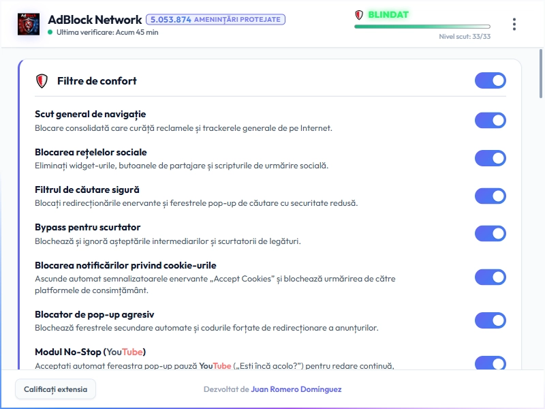Click Blocator de pop-up agresiv title
This screenshot has width=545, height=409.
click(95, 315)
